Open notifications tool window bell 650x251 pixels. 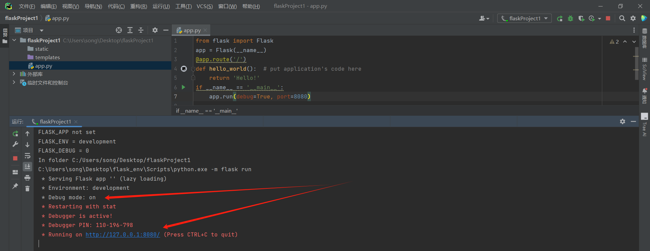click(645, 96)
